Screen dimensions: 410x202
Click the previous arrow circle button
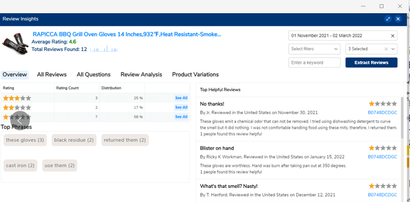(x=20, y=121)
